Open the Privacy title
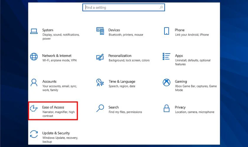This screenshot has height=147, width=248. (180, 107)
